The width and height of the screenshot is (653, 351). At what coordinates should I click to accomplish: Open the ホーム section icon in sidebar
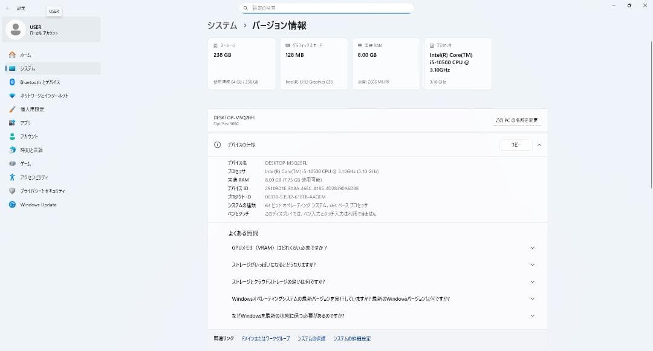coord(12,54)
